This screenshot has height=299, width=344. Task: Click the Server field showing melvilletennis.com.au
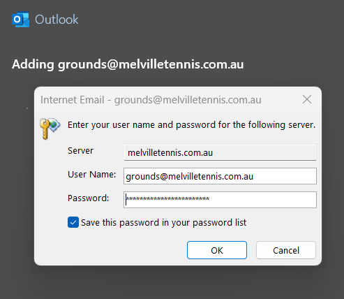click(x=220, y=152)
